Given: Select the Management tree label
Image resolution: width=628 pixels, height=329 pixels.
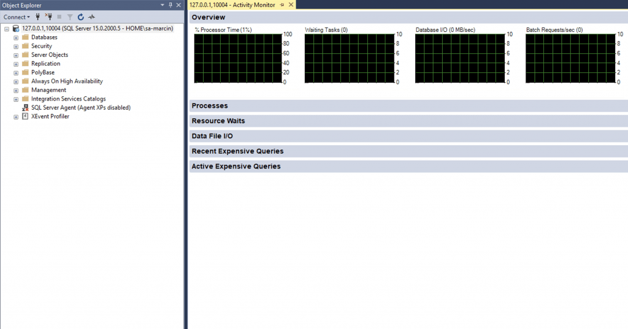Looking at the screenshot, I should (x=49, y=90).
